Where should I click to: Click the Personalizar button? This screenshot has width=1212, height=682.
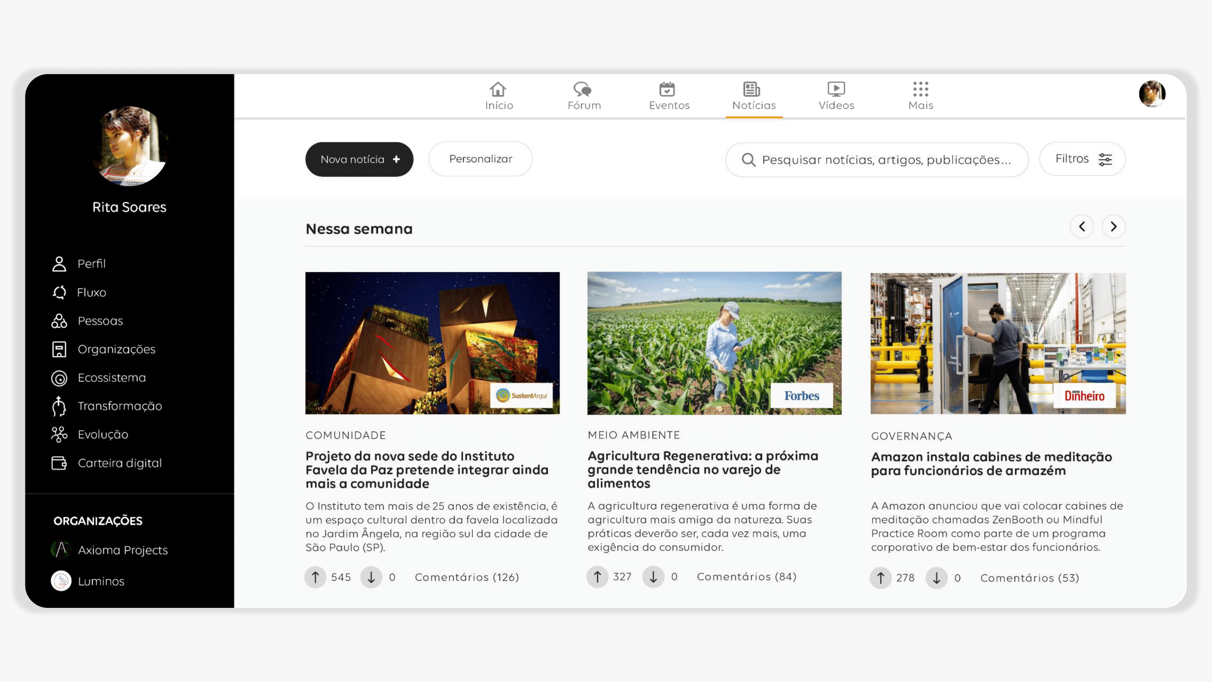pos(480,159)
